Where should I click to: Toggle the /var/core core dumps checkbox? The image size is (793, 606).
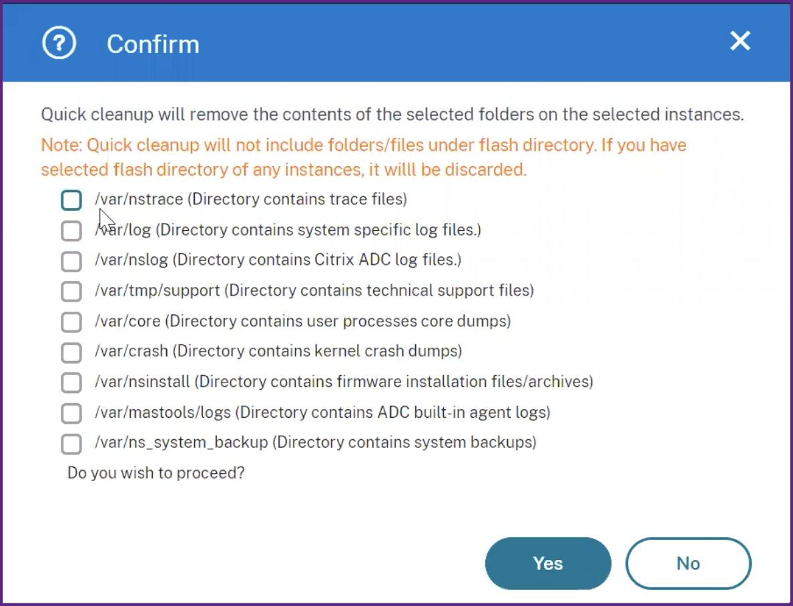tap(71, 322)
